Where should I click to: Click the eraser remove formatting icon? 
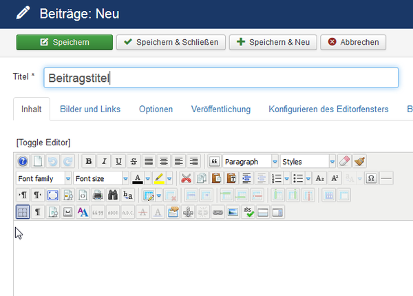[x=345, y=162]
